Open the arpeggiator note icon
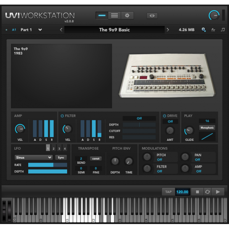 tap(223, 30)
